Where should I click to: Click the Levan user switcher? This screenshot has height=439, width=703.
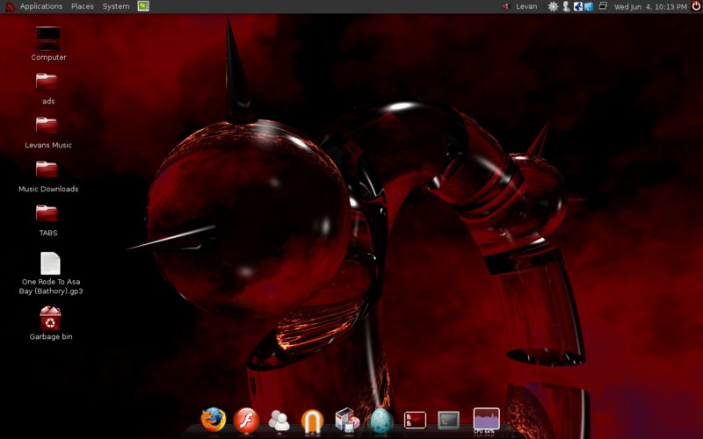pos(525,6)
